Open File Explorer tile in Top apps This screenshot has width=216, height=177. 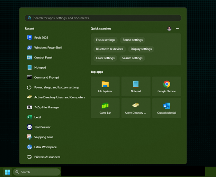click(x=105, y=87)
